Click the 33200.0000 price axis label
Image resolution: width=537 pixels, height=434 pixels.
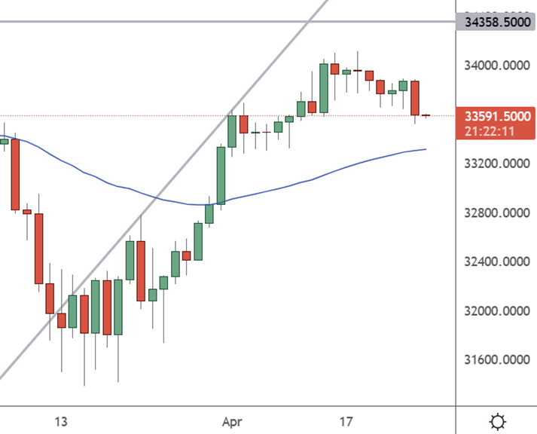point(497,164)
